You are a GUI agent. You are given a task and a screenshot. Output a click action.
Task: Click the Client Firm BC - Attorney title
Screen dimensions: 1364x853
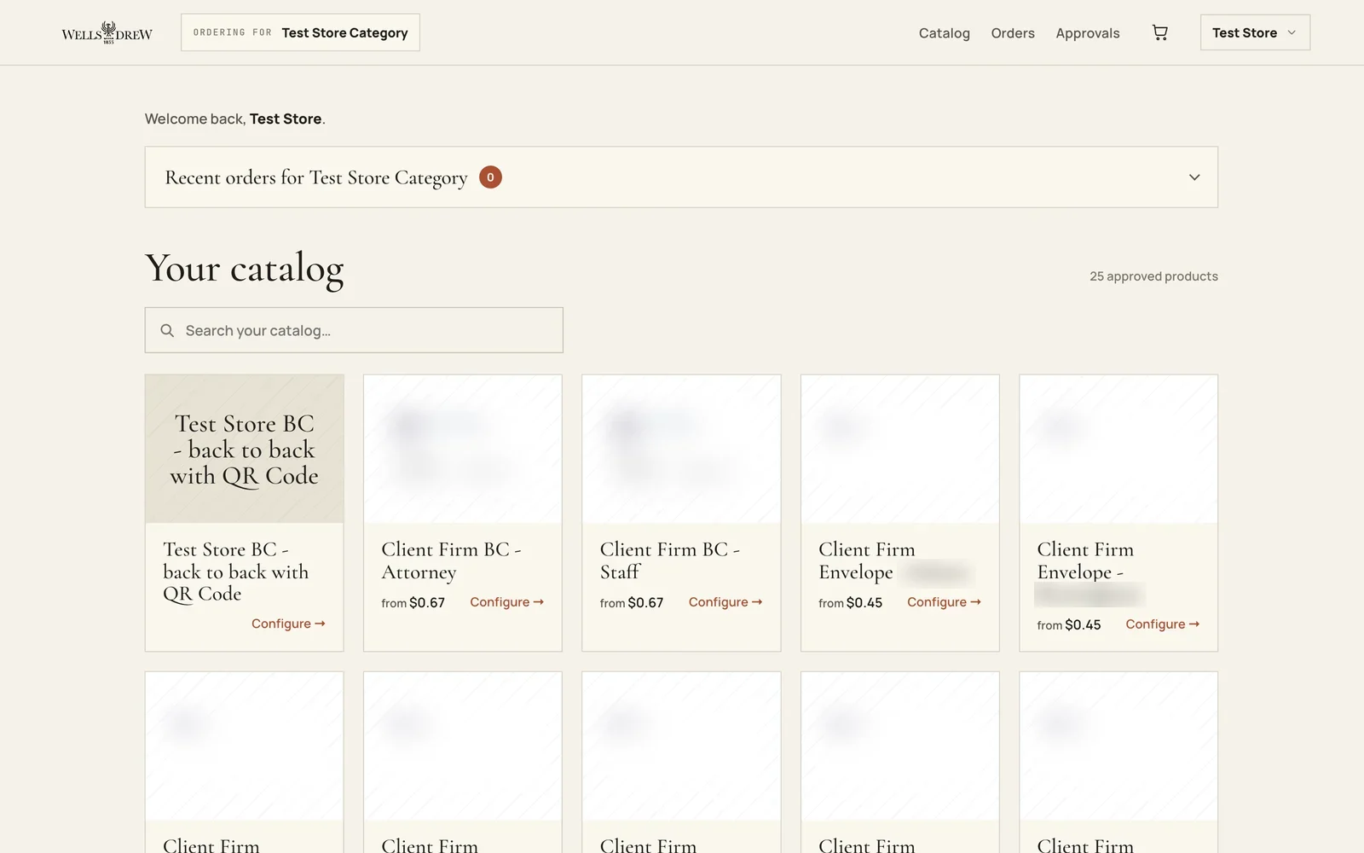pyautogui.click(x=451, y=560)
